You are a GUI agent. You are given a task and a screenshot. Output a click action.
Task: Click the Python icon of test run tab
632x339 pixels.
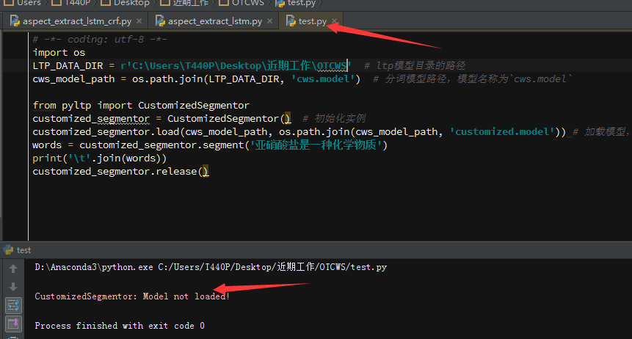[x=9, y=250]
